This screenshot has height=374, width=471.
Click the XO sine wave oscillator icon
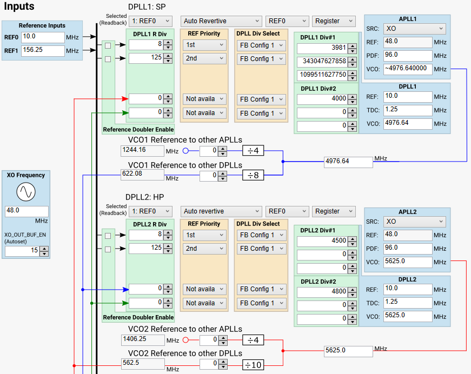pyautogui.click(x=26, y=192)
